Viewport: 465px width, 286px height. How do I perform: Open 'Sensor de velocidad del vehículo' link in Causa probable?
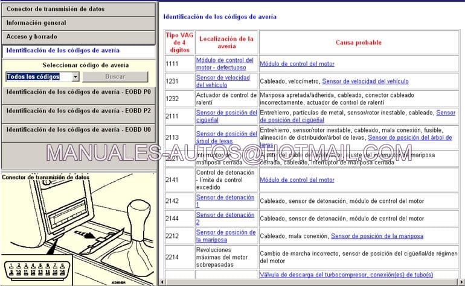(x=365, y=81)
